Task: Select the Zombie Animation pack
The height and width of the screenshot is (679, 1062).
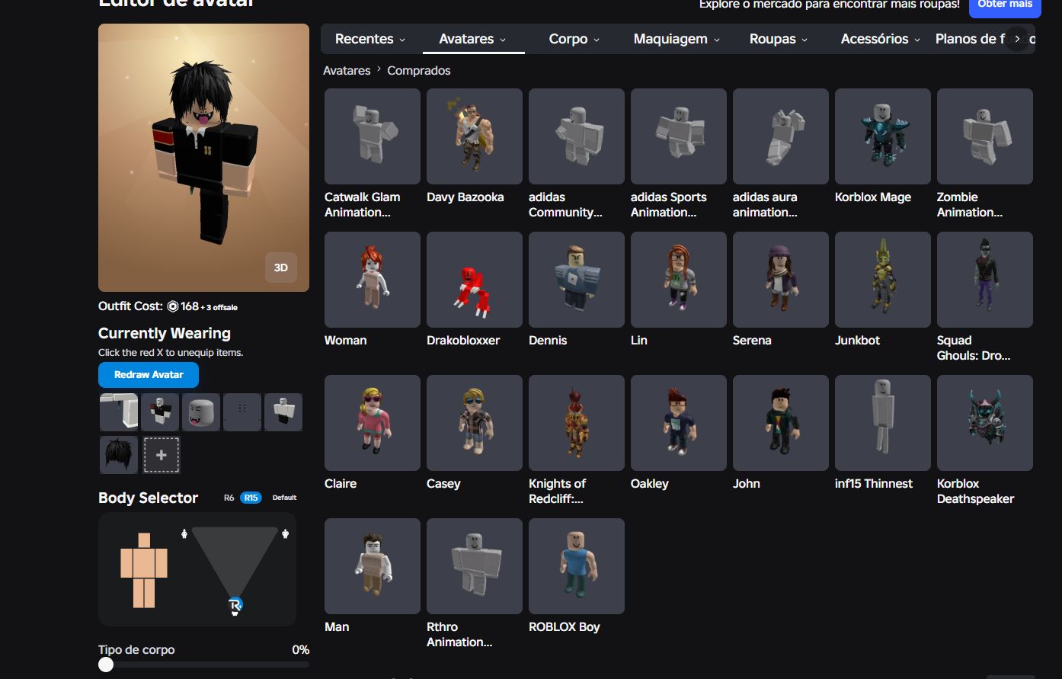Action: click(x=985, y=136)
